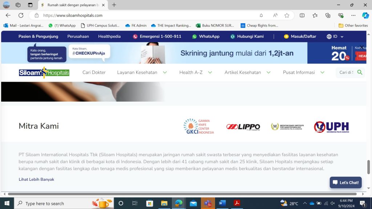
Task: Click the Cari di site search field
Action: tap(346, 72)
